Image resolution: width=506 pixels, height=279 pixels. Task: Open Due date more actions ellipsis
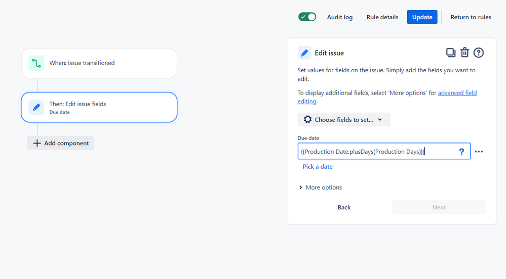(479, 152)
